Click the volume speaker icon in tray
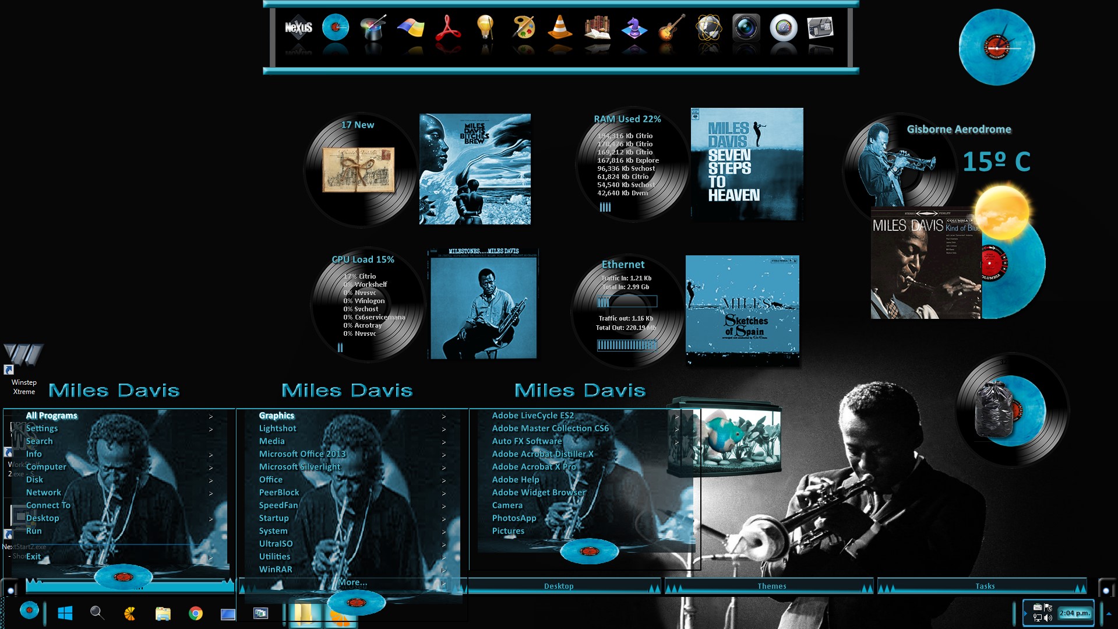The height and width of the screenshot is (629, 1118). (x=1048, y=618)
